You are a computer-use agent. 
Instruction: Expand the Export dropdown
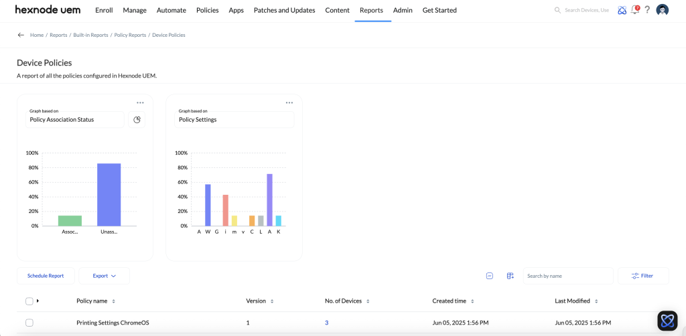[x=104, y=276]
